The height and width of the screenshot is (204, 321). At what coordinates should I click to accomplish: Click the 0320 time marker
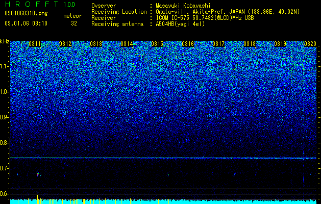(310, 44)
